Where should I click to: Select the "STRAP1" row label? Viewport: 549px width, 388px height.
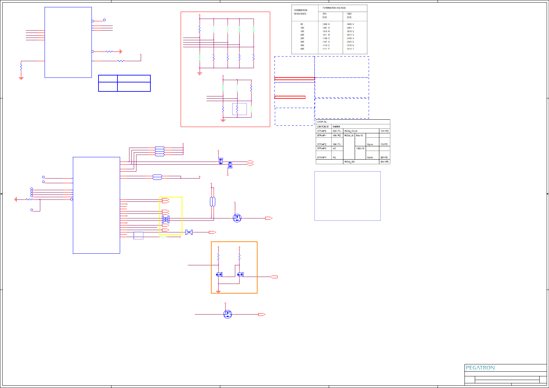(x=322, y=136)
